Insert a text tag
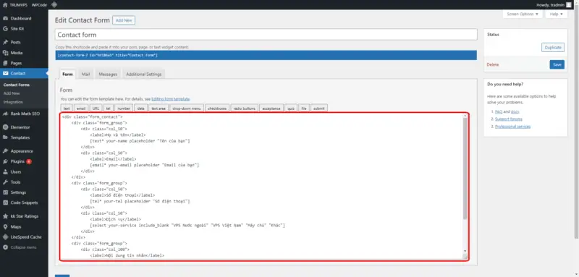579x277 pixels. [x=67, y=108]
